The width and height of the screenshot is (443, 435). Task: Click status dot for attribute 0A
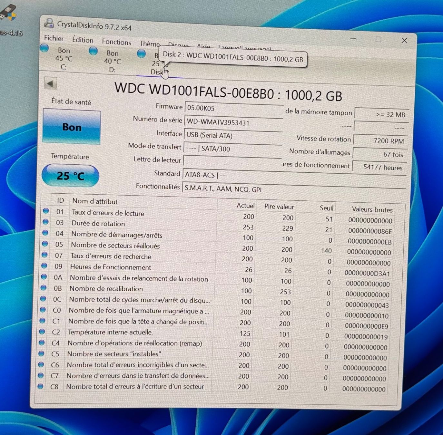tap(44, 276)
